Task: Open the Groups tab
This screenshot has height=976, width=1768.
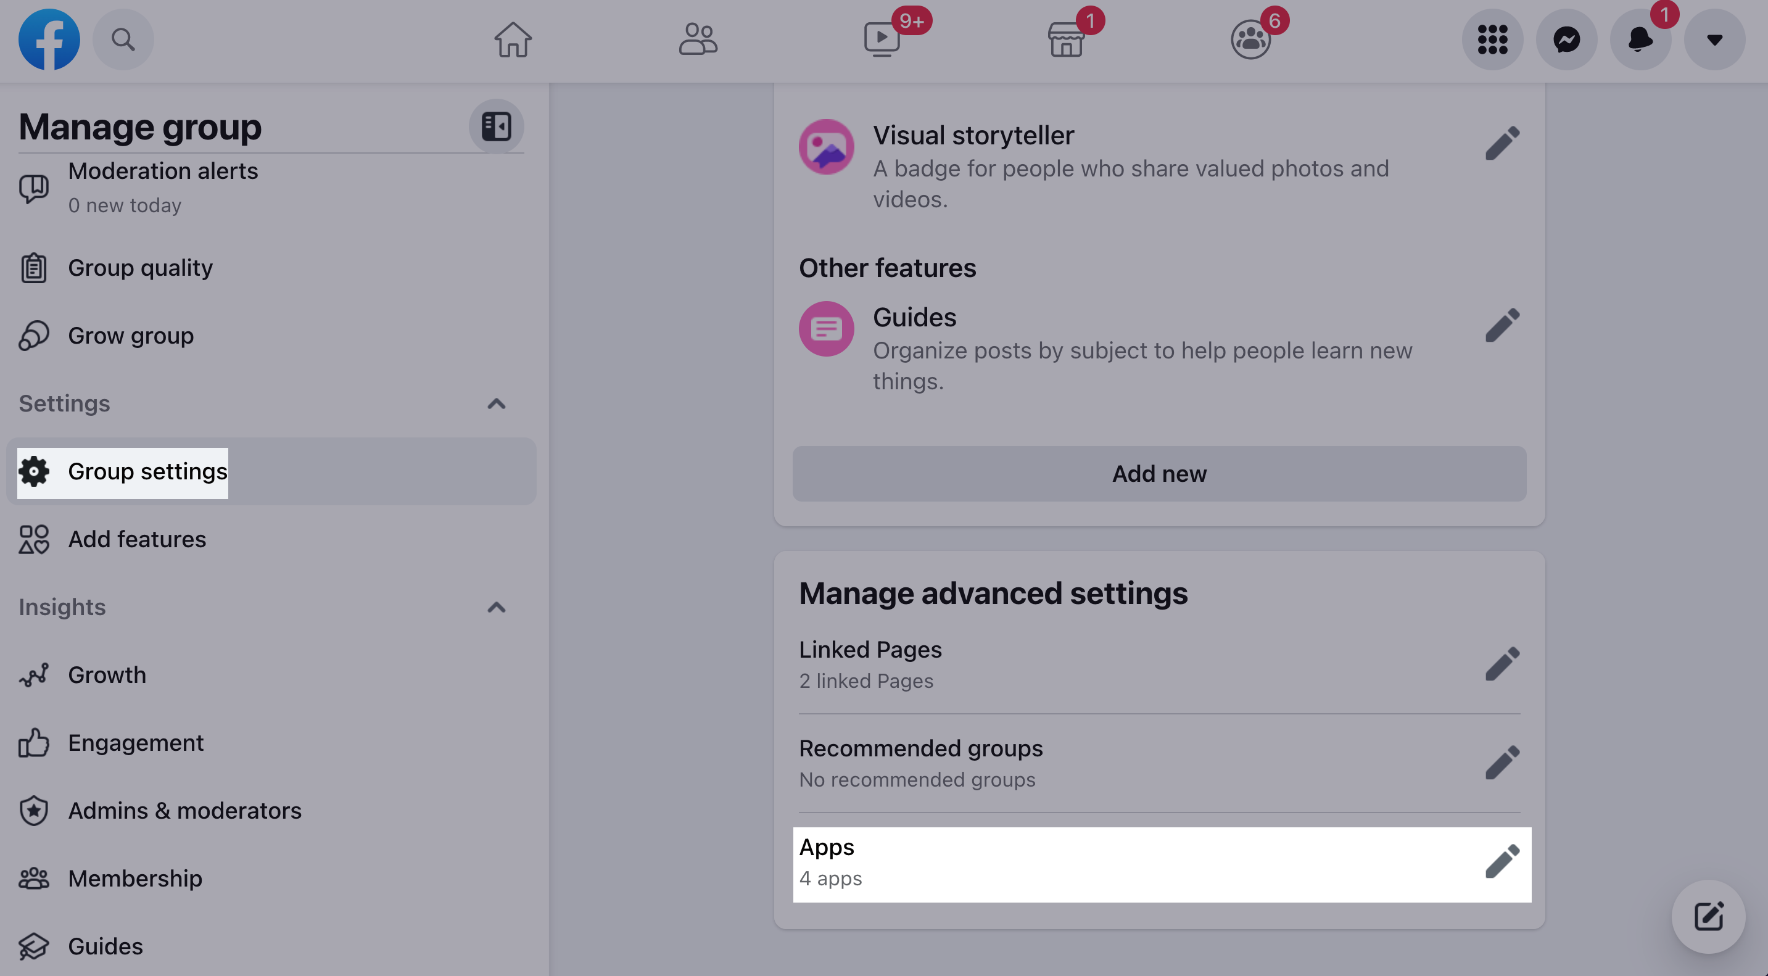Action: (1250, 39)
